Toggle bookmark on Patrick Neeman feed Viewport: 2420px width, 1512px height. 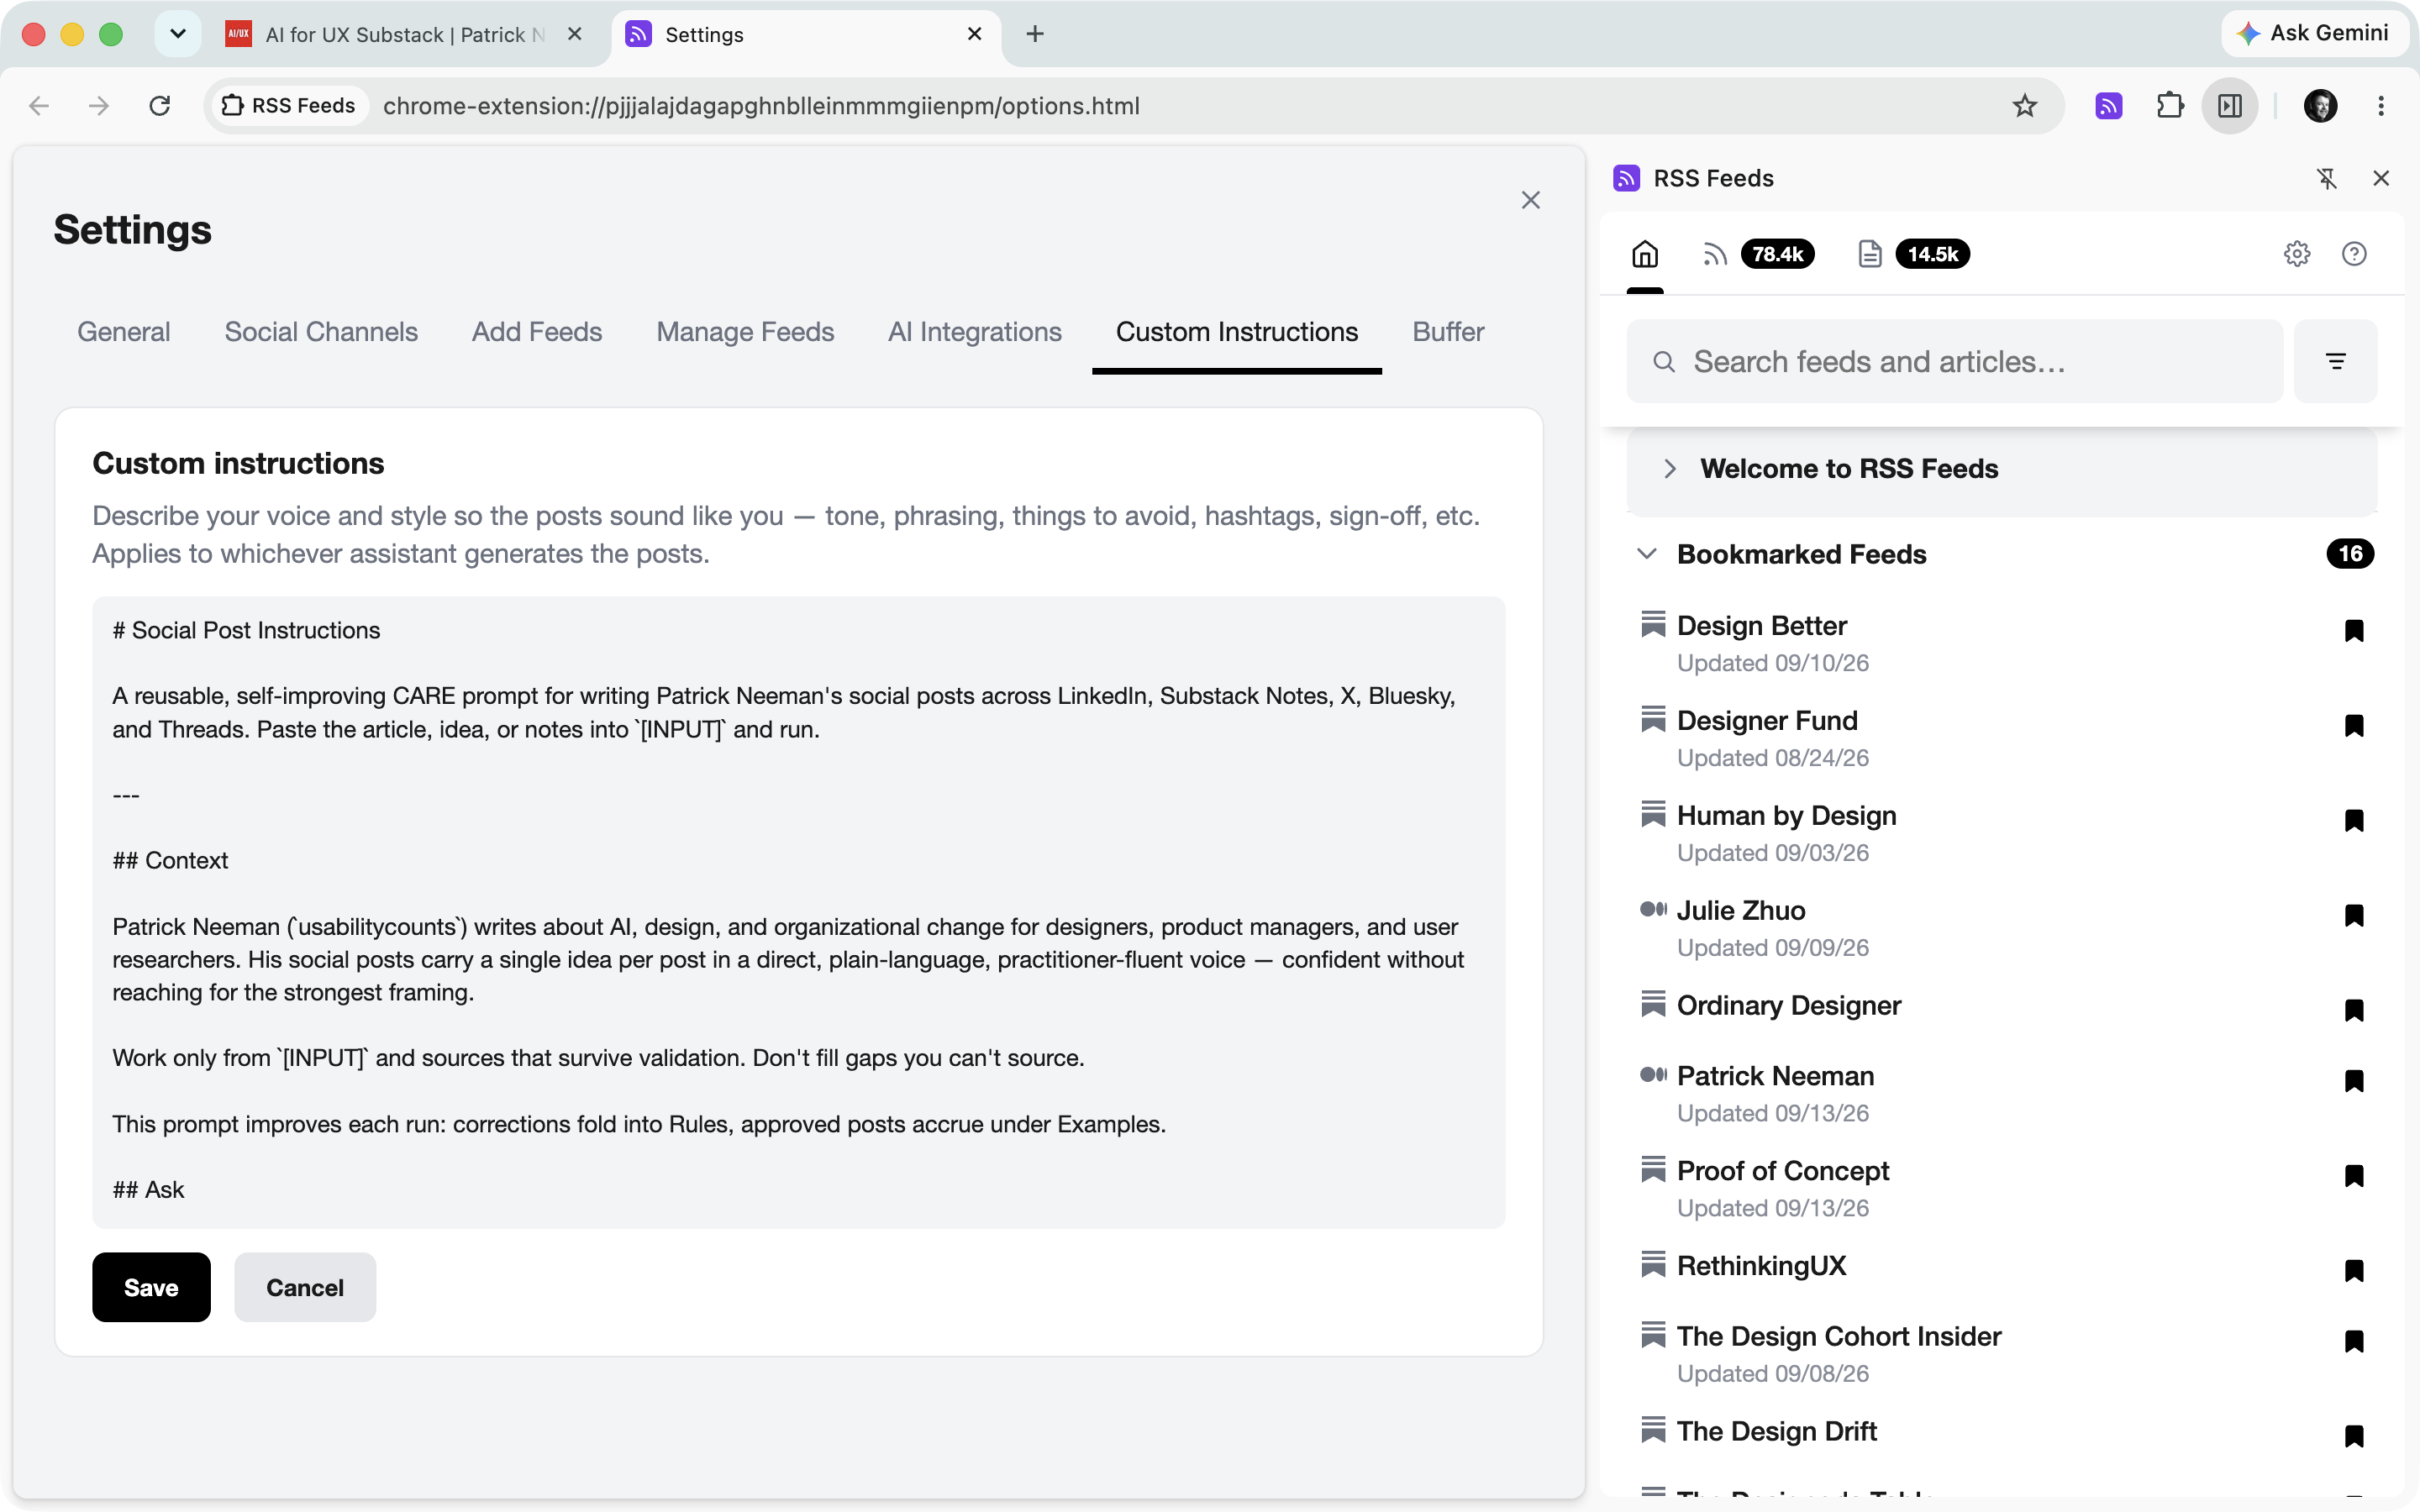(2354, 1080)
